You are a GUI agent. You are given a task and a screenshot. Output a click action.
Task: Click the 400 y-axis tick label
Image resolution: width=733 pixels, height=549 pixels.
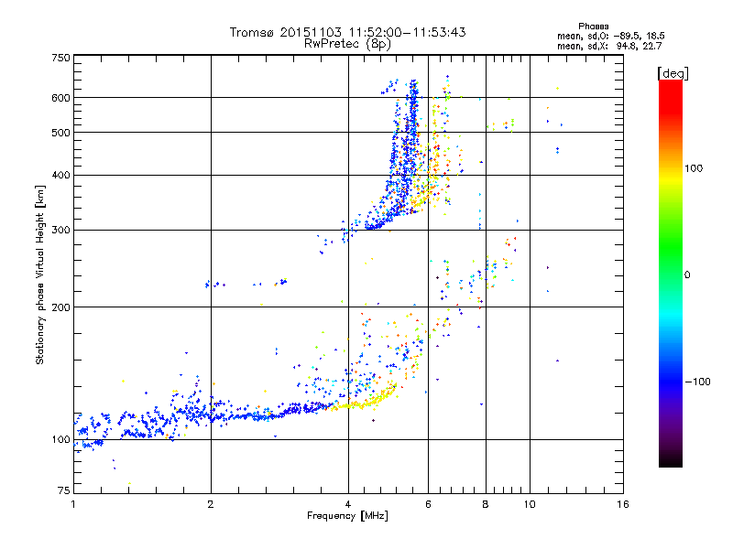coord(60,176)
